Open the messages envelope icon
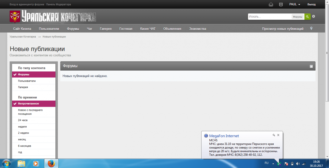329x168 pixels. pos(271,4)
